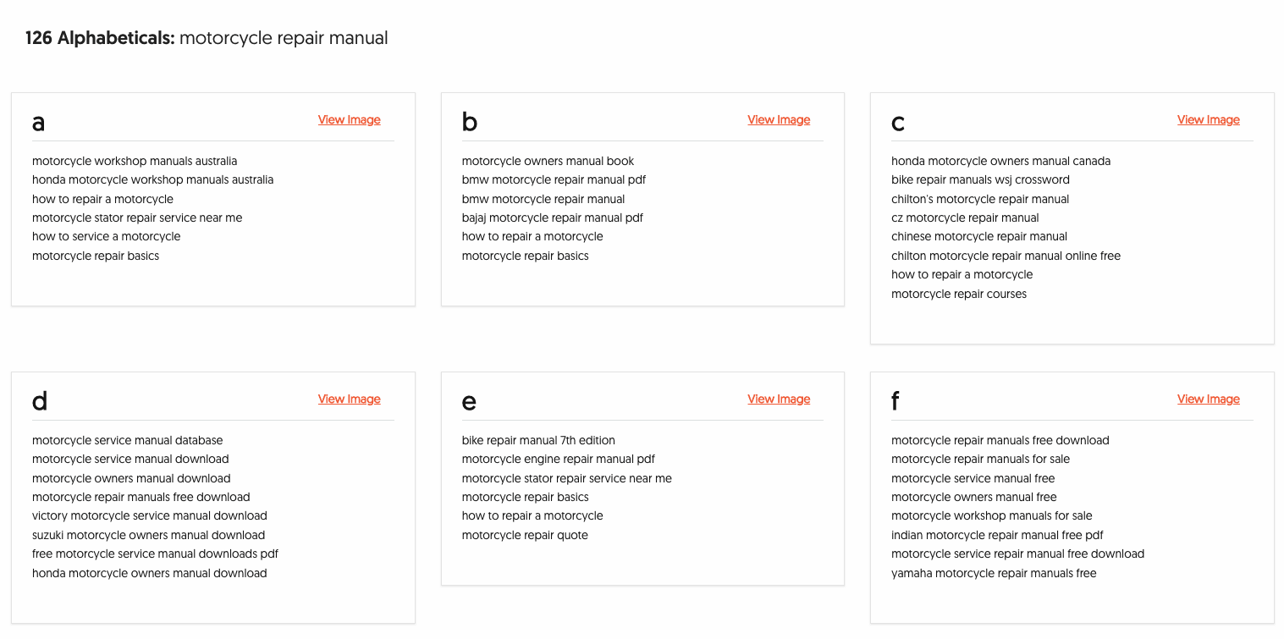Select 'yamaha motorcycle repair manuals free' keyword
Screen dimensions: 1284x639
click(994, 573)
